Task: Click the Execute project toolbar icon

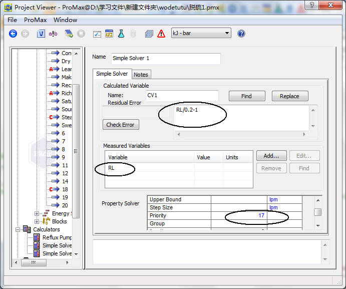Action: (69, 34)
